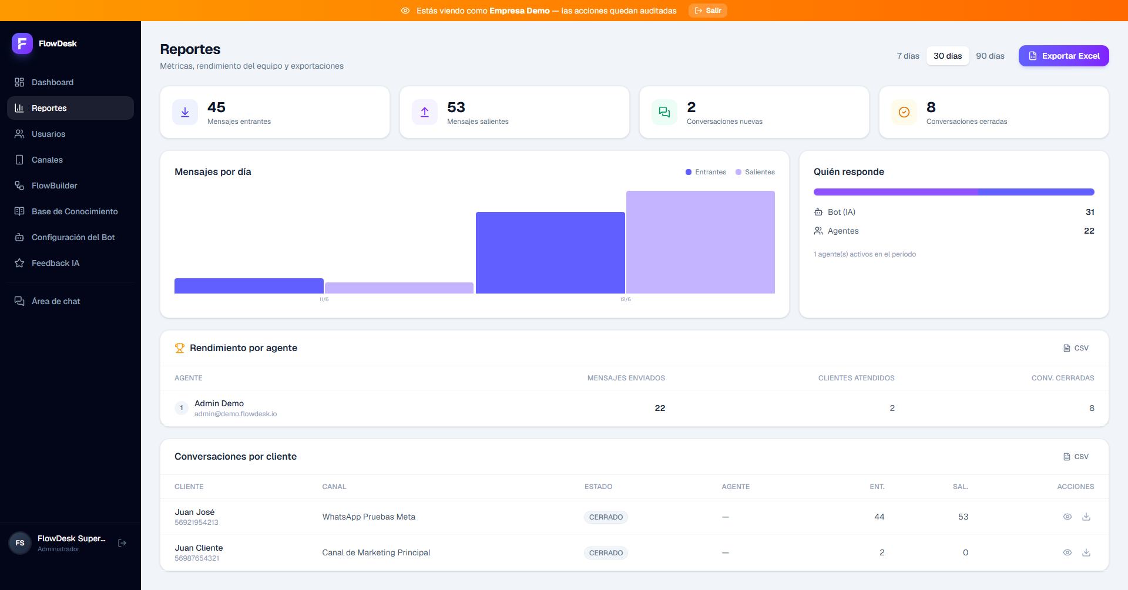
Task: View Juan Cliente conversation via eye icon
Action: tap(1067, 552)
